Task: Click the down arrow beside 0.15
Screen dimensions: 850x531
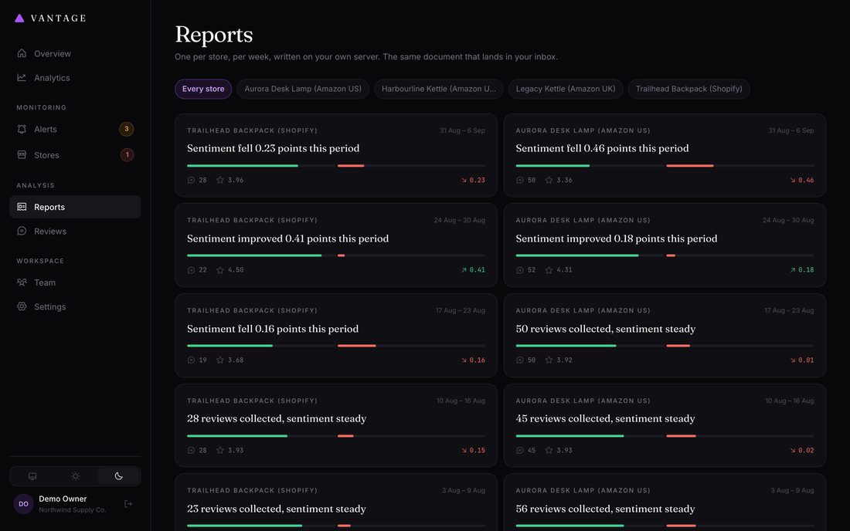Action: click(464, 451)
